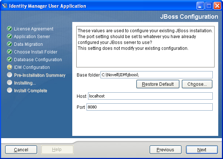Click the Pre-Installation Summary pending circle

coord(10,75)
